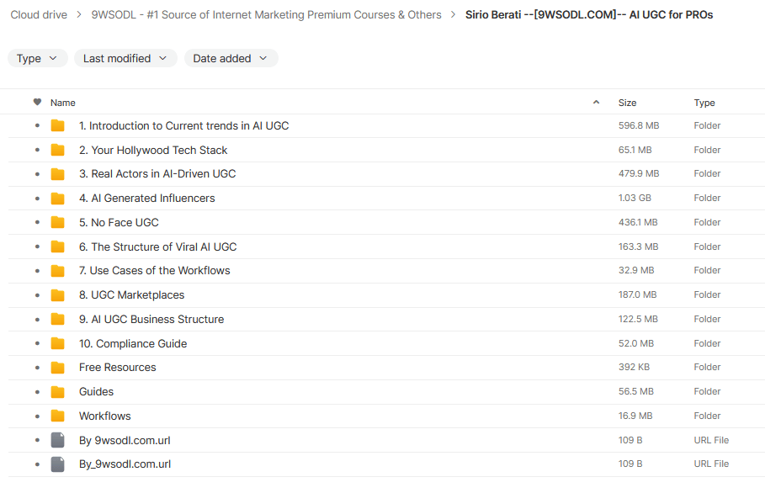The width and height of the screenshot is (765, 493).
Task: Click the folder icon beside AI Generated Influencers
Action: pyautogui.click(x=57, y=199)
